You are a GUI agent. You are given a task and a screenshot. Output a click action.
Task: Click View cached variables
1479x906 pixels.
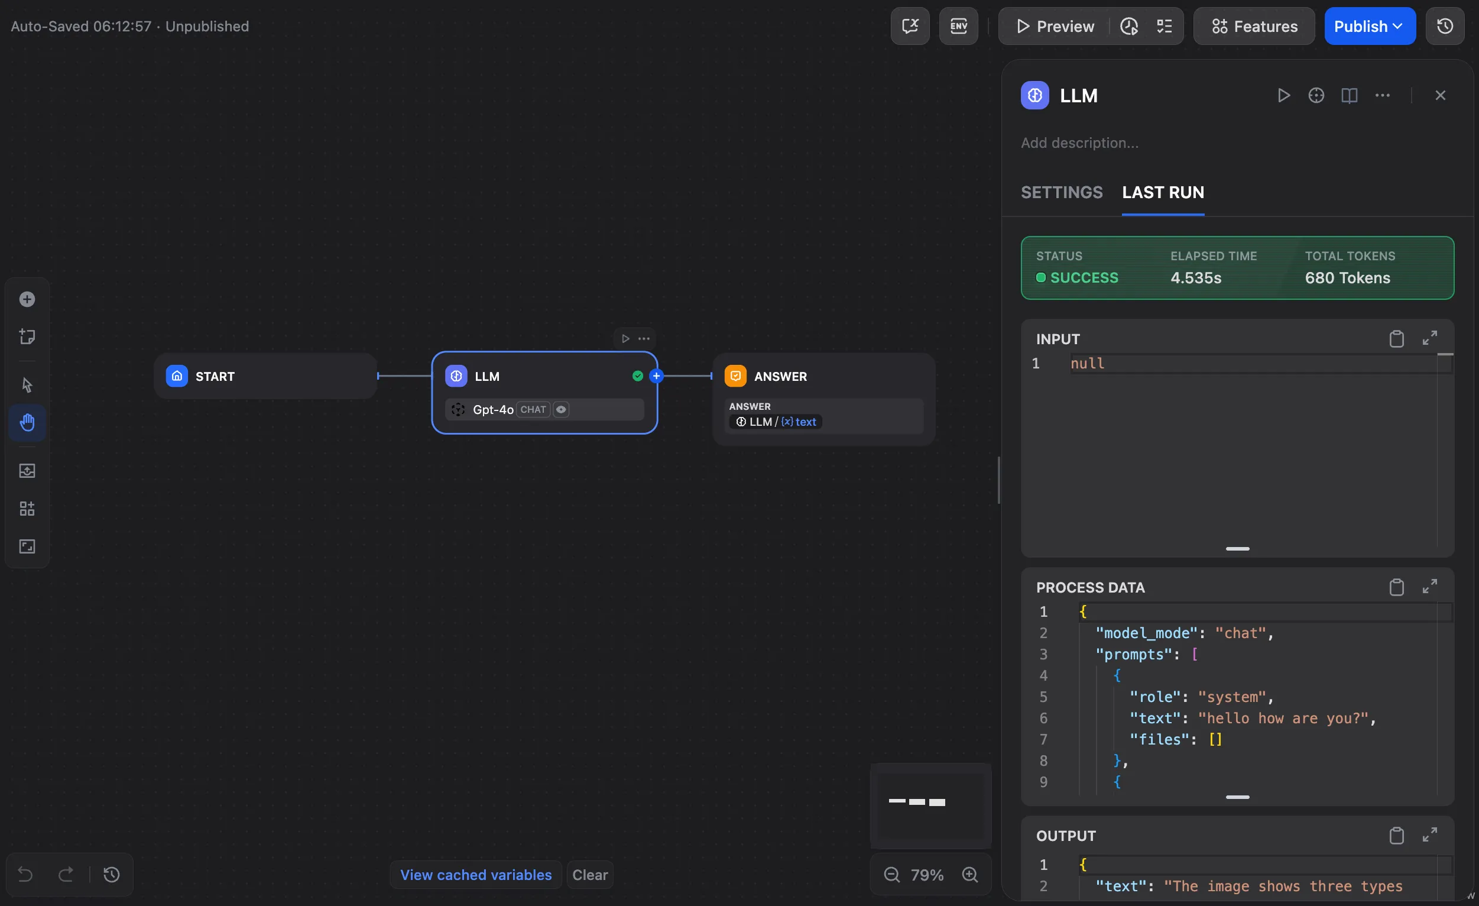point(475,874)
